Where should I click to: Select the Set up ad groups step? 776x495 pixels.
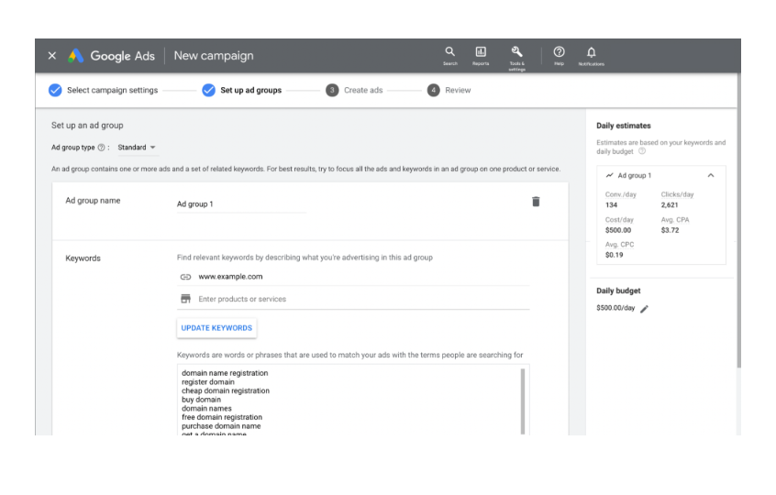[x=242, y=90]
